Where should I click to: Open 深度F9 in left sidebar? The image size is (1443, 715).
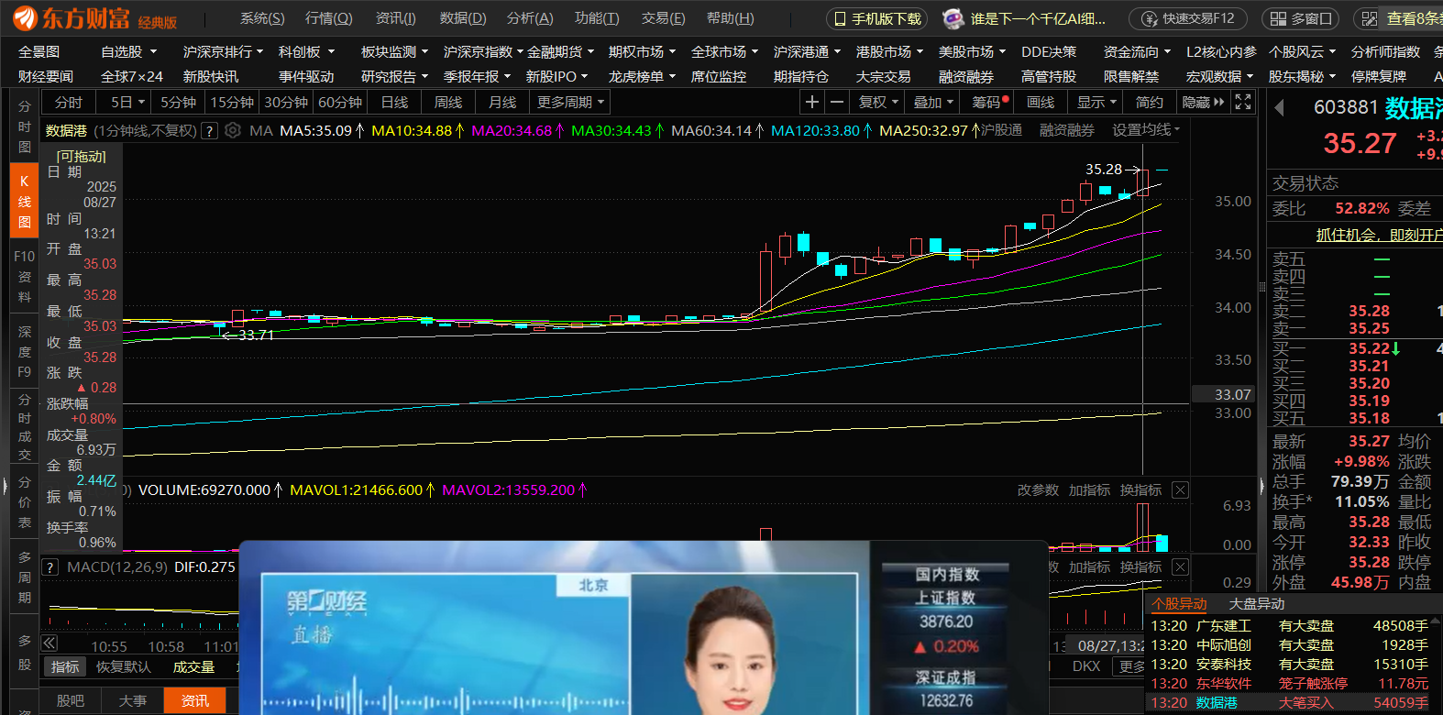tap(24, 351)
